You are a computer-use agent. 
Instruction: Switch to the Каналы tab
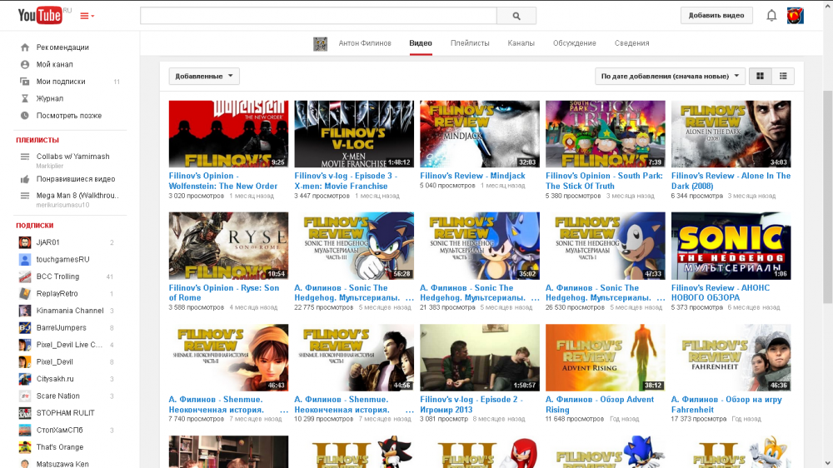[x=521, y=43]
